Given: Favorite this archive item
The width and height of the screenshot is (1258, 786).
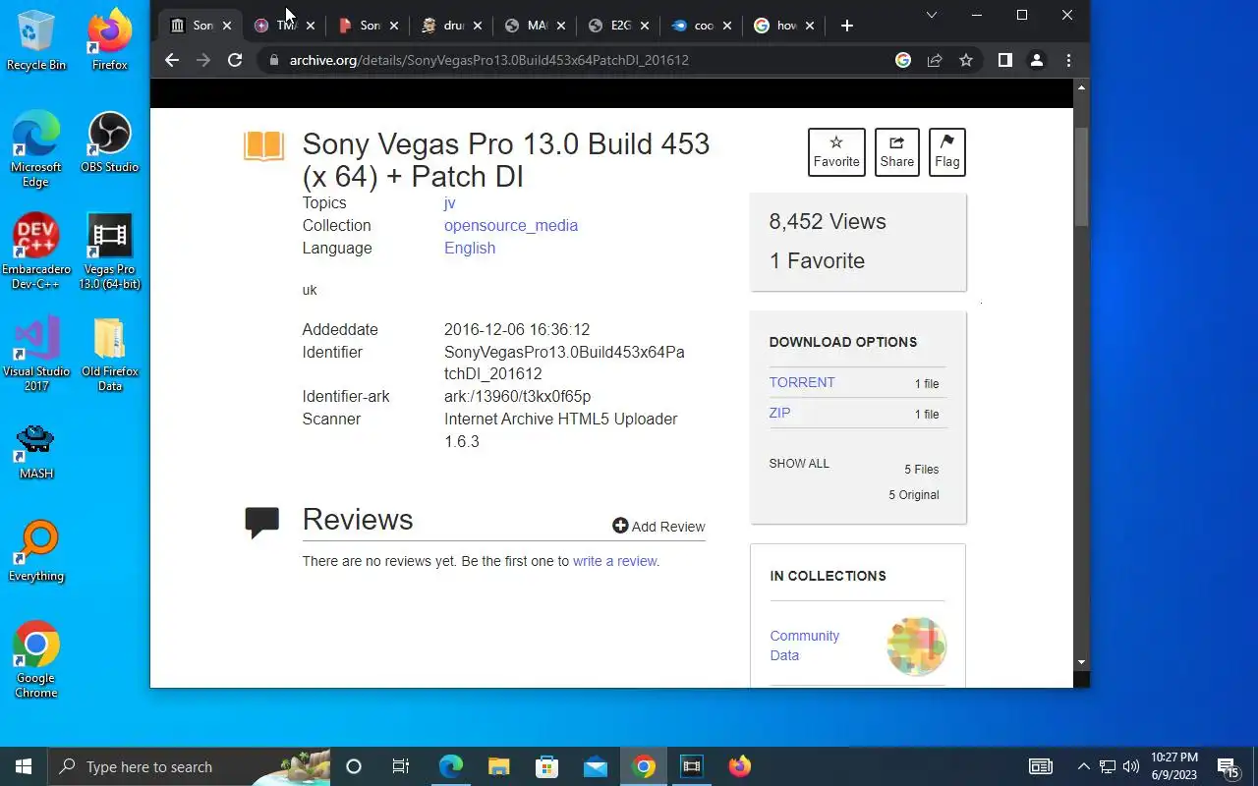Looking at the screenshot, I should click(836, 152).
